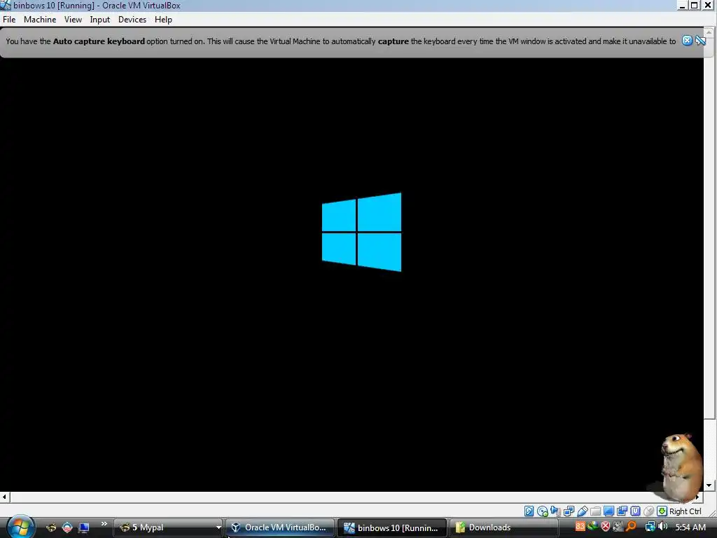Open the Devices menu
Viewport: 717px width, 538px height.
point(132,19)
